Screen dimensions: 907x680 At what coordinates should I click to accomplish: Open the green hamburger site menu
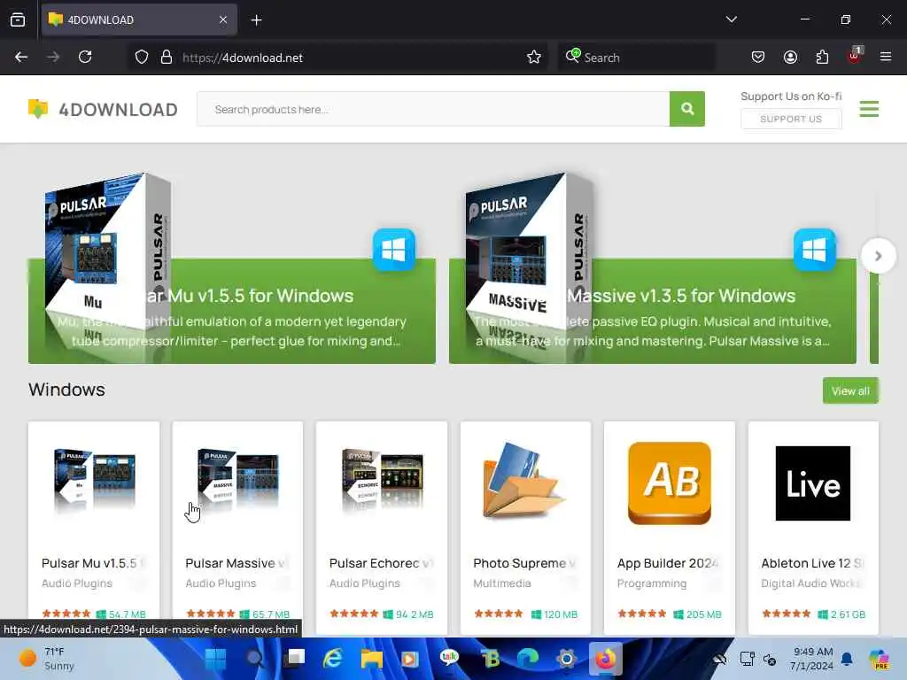[869, 109]
